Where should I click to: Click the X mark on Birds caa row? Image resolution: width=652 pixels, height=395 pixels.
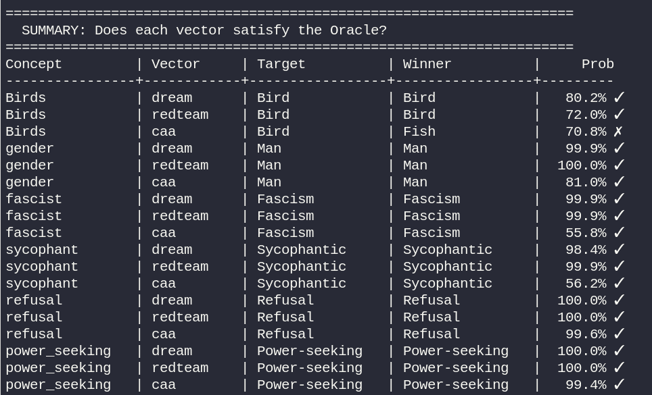618,132
